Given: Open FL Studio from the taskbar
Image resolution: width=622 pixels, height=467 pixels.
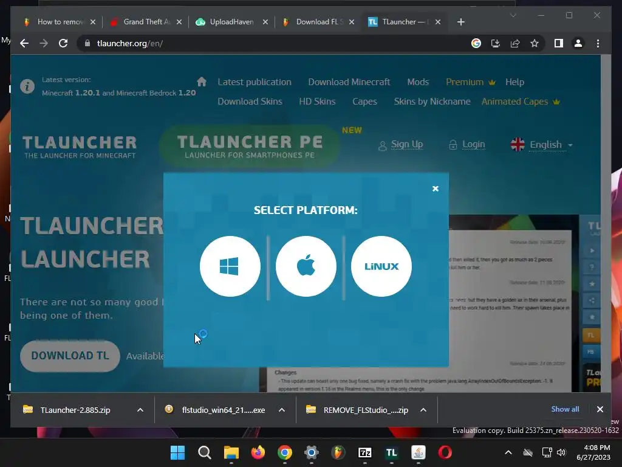Looking at the screenshot, I should pyautogui.click(x=338, y=452).
